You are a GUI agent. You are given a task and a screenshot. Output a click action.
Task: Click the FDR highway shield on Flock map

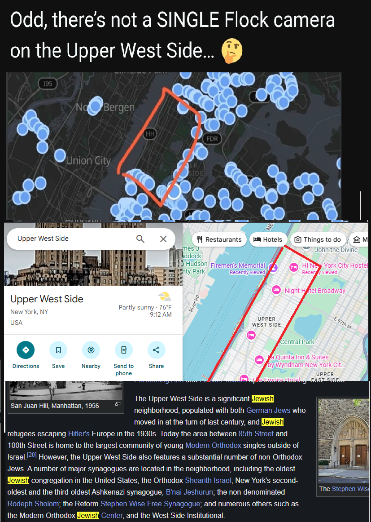click(212, 138)
